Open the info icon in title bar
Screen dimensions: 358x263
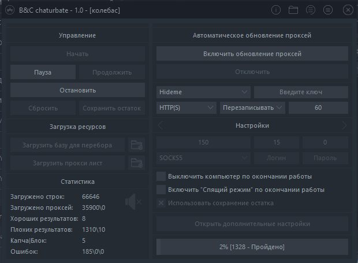click(276, 10)
